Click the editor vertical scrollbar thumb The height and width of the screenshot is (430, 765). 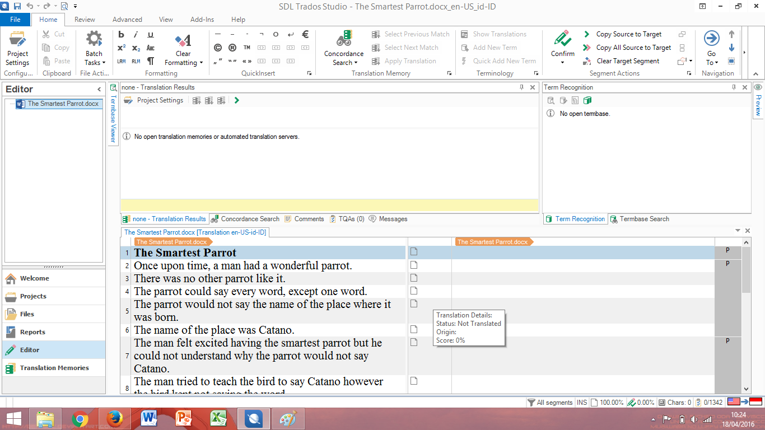click(746, 270)
